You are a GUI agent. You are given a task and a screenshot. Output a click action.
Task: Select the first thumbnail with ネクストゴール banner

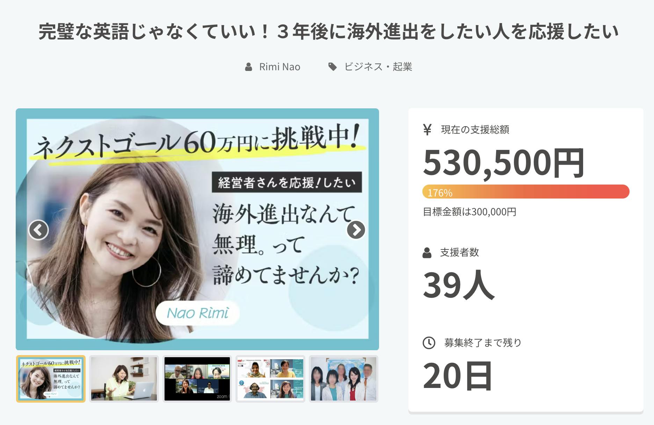tap(51, 379)
